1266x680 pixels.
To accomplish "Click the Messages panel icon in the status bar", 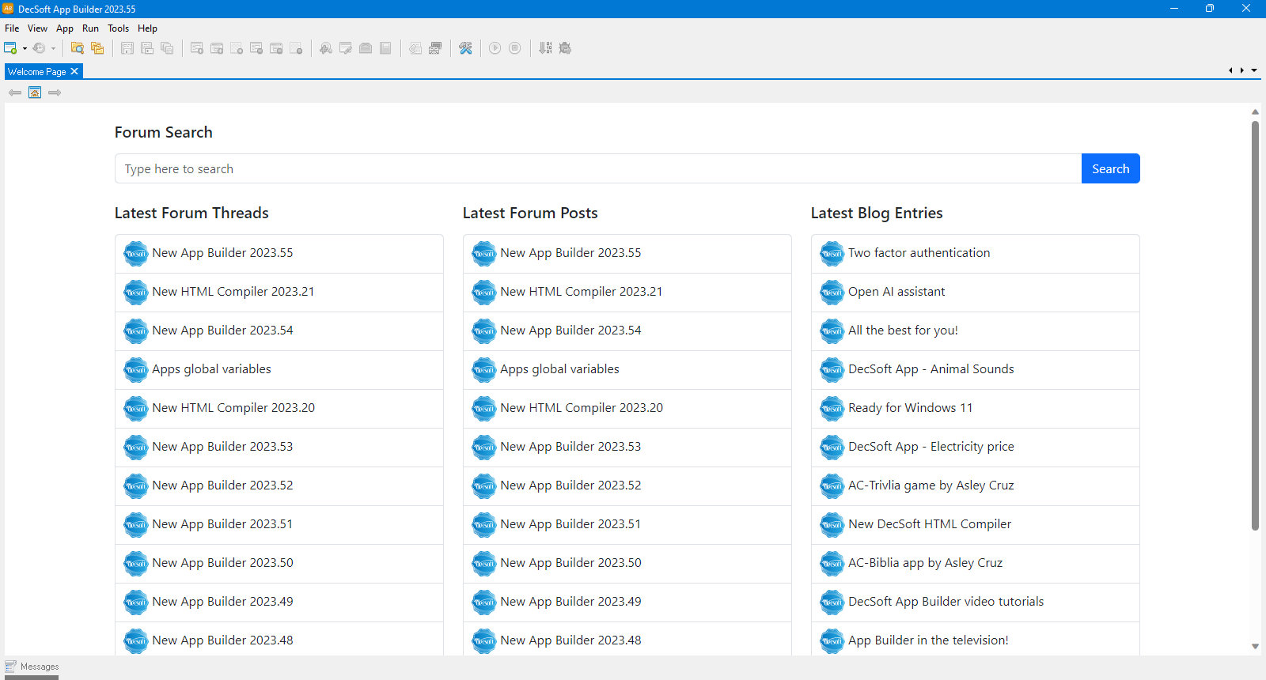I will click(x=11, y=667).
